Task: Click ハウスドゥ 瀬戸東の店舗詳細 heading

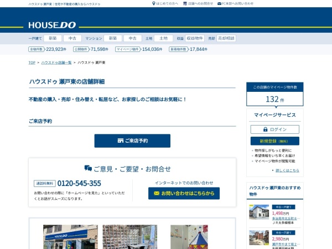Action: 67,81
